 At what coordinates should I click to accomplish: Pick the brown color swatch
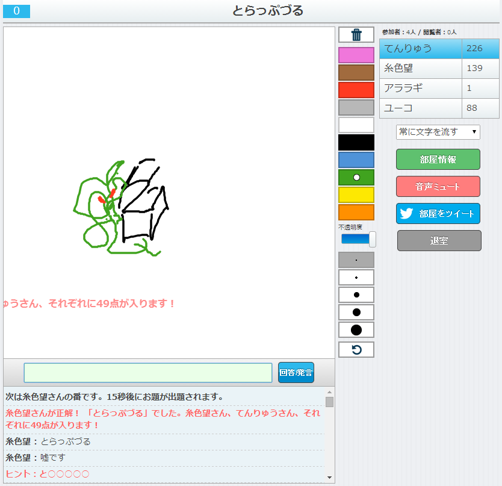[x=356, y=72]
